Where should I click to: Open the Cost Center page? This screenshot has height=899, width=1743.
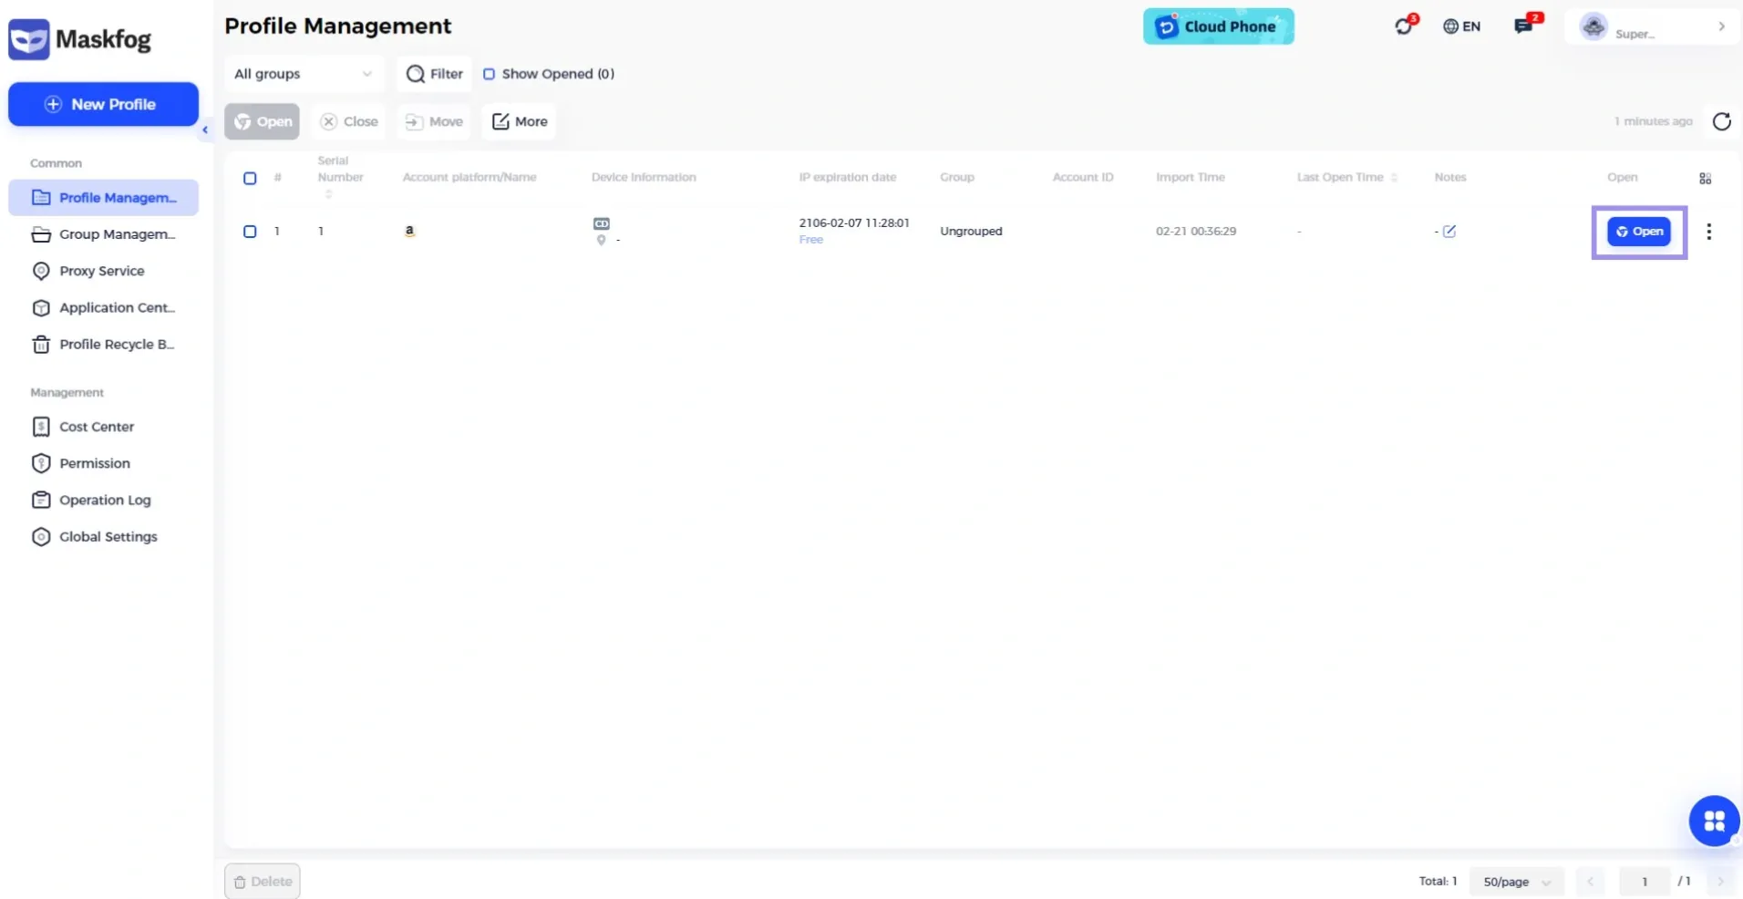pyautogui.click(x=95, y=426)
